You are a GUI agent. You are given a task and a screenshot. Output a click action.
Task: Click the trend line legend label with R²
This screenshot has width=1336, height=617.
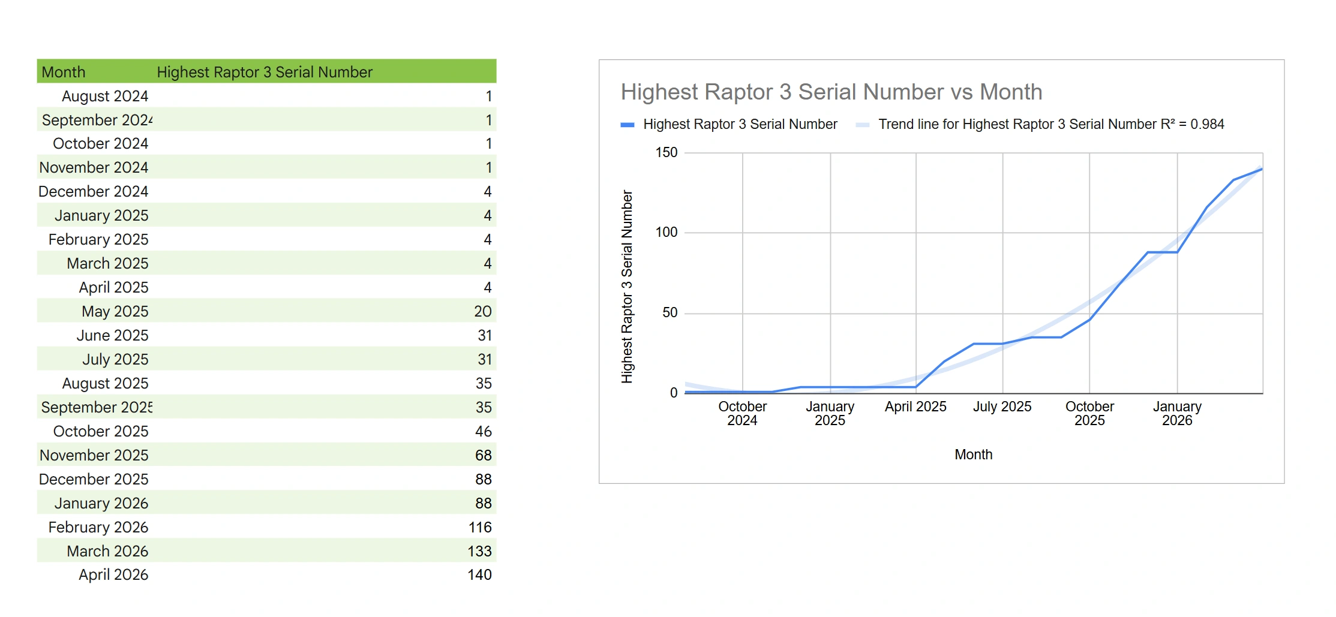1051,124
